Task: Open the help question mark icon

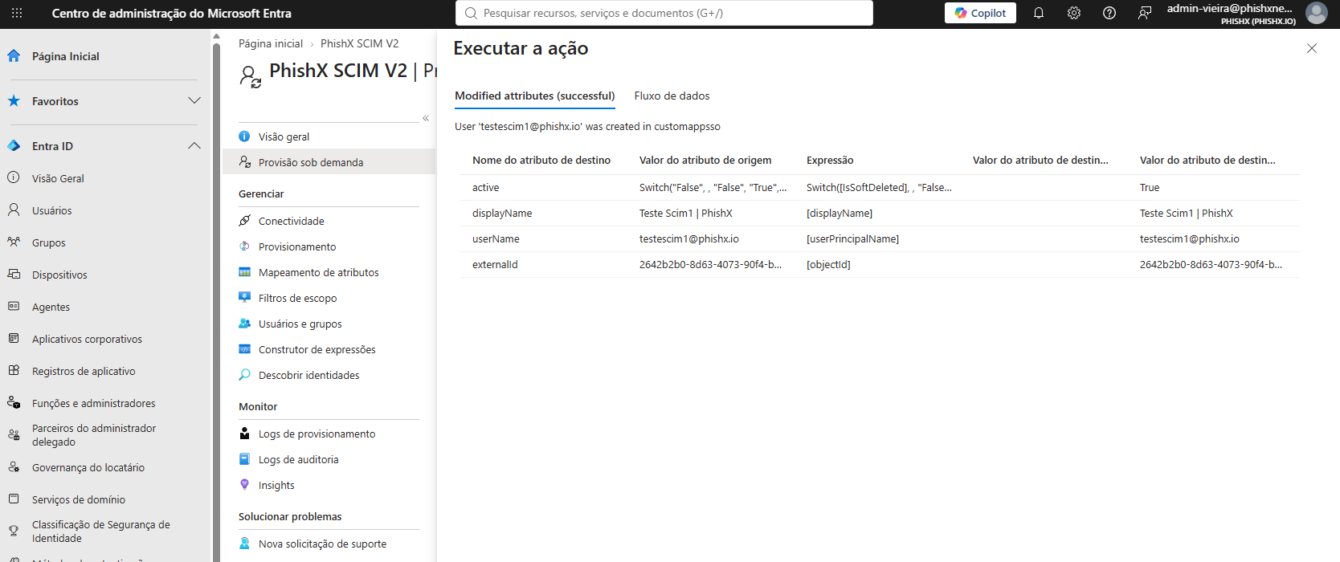Action: (x=1109, y=13)
